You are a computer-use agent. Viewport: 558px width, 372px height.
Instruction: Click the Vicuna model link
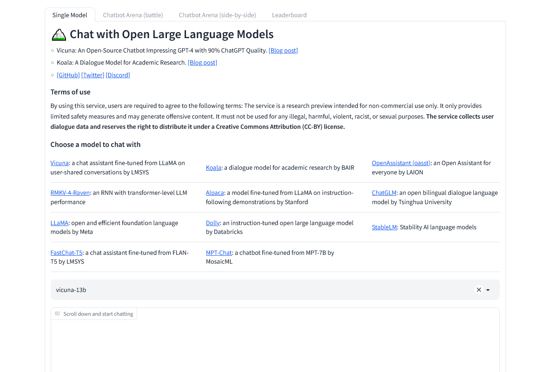(60, 163)
